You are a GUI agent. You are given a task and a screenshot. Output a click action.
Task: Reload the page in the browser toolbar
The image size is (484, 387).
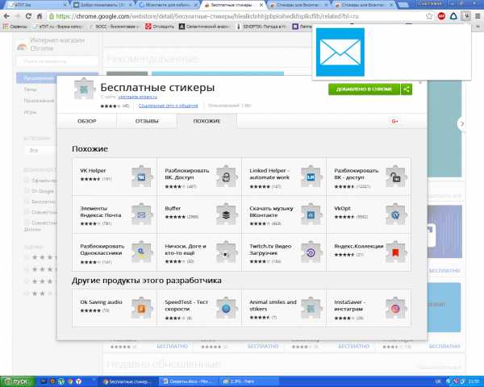click(28, 16)
